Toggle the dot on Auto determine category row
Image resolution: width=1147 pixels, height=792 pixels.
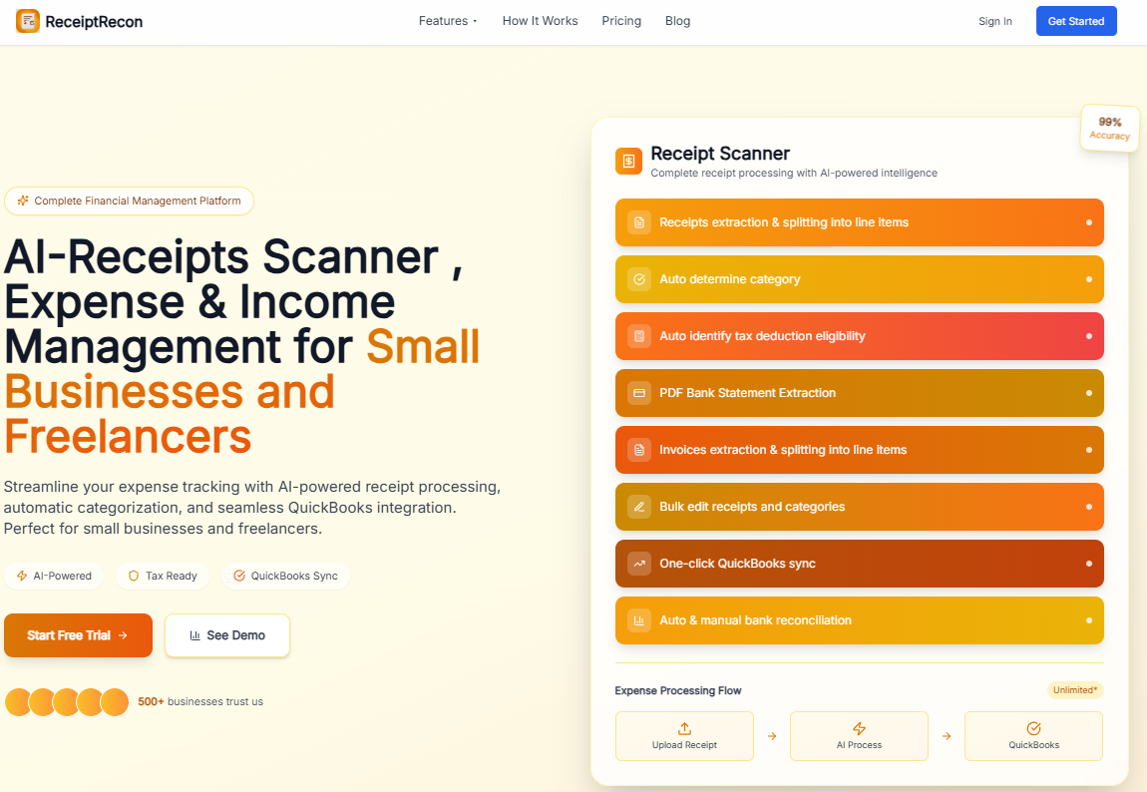pyautogui.click(x=1089, y=279)
